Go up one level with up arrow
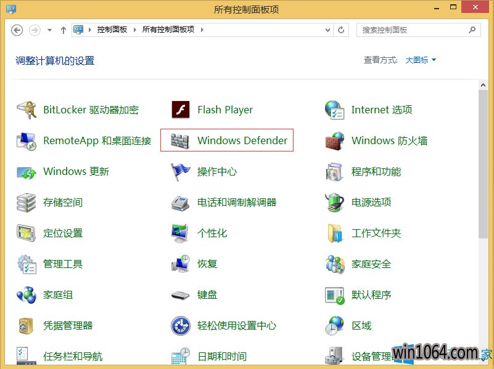Viewport: 494px width, 369px height. pyautogui.click(x=64, y=30)
